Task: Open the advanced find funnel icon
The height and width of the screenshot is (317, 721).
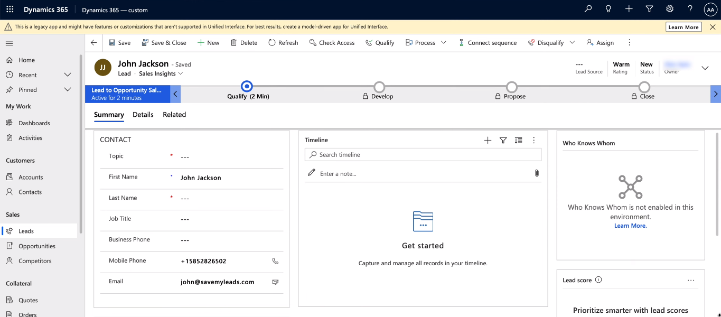Action: tap(650, 9)
